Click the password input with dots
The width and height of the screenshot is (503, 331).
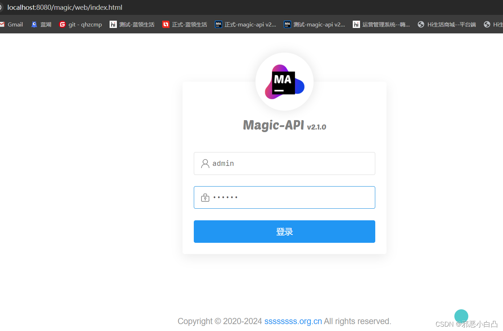pyautogui.click(x=285, y=197)
